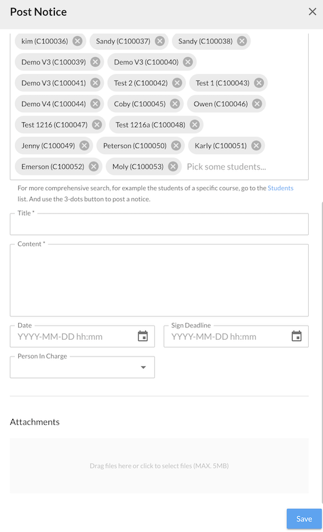Remove Test 2 (C100042) chip

pos(177,83)
